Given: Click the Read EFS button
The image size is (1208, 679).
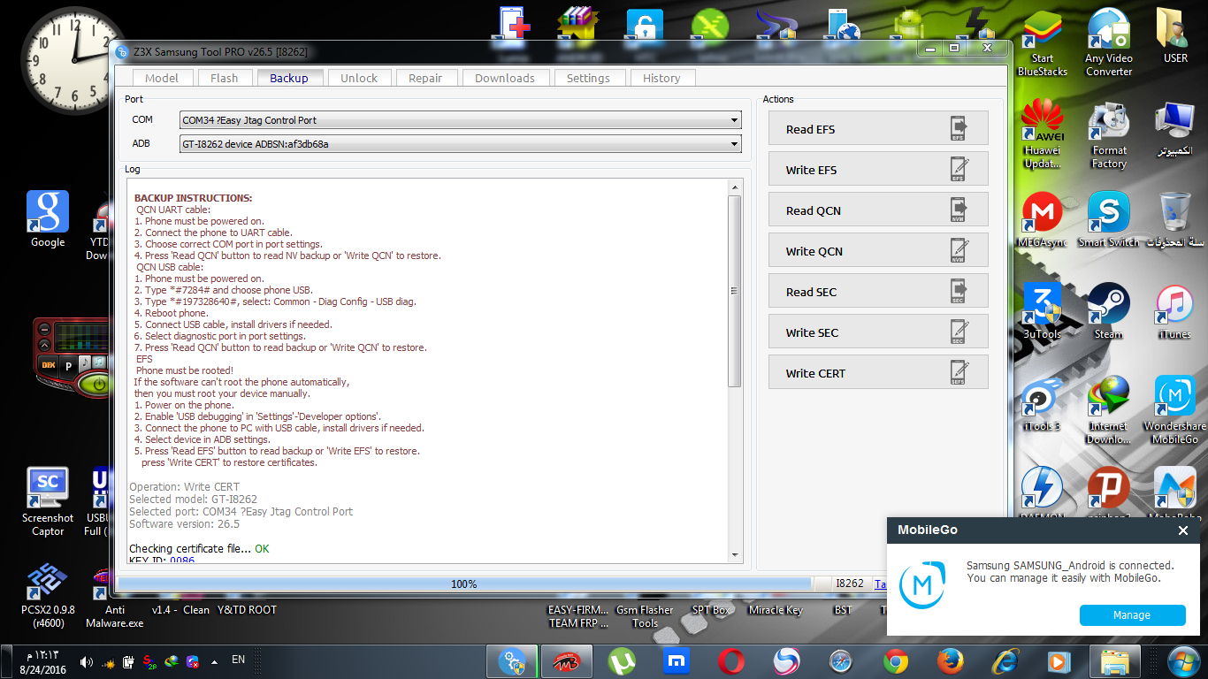Looking at the screenshot, I should pos(878,128).
